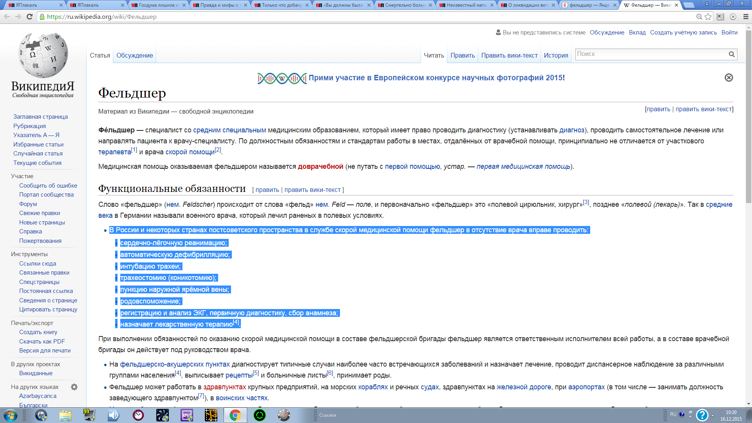Open the Править edit tab

pyautogui.click(x=463, y=55)
